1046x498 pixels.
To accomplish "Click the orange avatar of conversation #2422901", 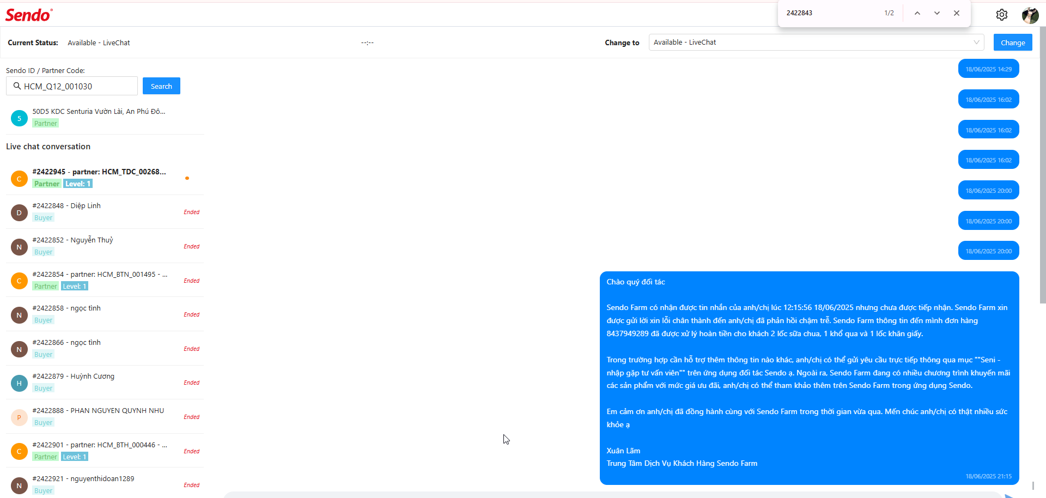I will pyautogui.click(x=19, y=451).
